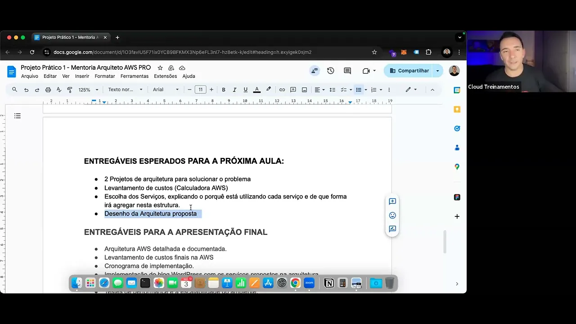Open the Extensões menu
The width and height of the screenshot is (576, 324).
click(x=165, y=76)
